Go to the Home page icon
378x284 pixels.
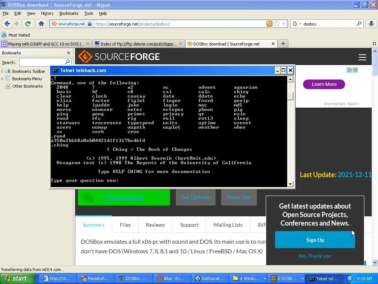41,24
